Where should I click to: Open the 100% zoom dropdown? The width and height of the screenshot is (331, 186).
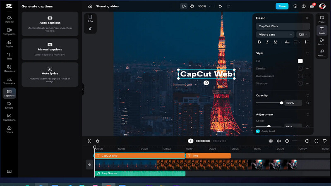[x=204, y=6]
